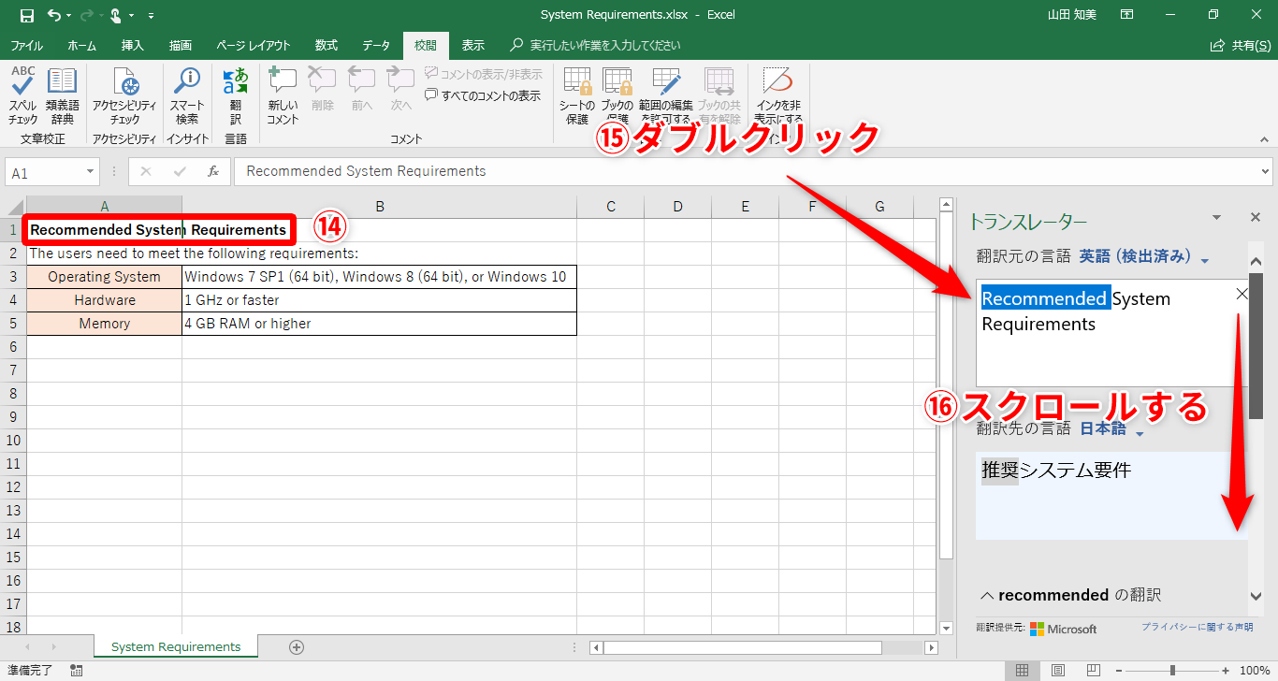1278x681 pixels.
Task: Open スマート検索 smart lookup
Action: (x=187, y=95)
